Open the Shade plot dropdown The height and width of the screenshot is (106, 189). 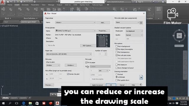(134, 31)
